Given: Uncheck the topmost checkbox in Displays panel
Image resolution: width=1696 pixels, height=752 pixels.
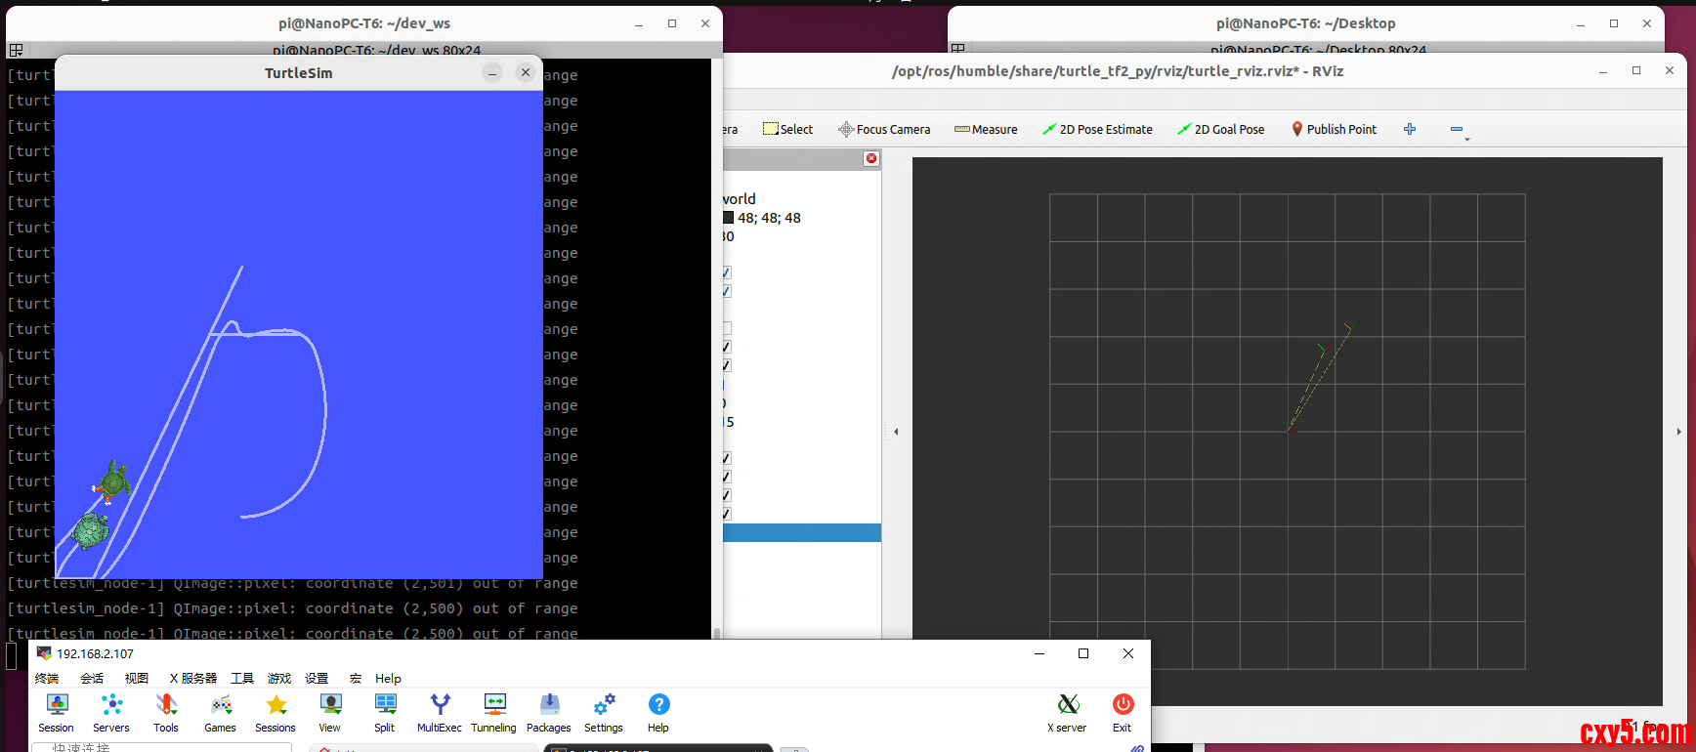Looking at the screenshot, I should point(727,272).
